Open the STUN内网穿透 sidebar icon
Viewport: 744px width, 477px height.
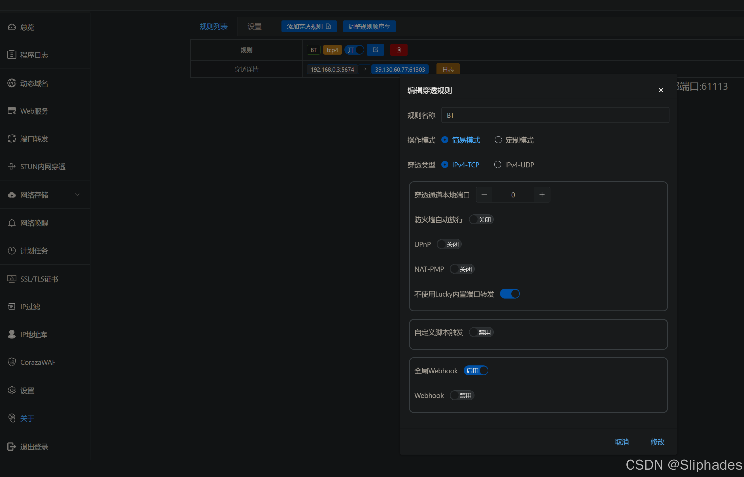pos(12,167)
